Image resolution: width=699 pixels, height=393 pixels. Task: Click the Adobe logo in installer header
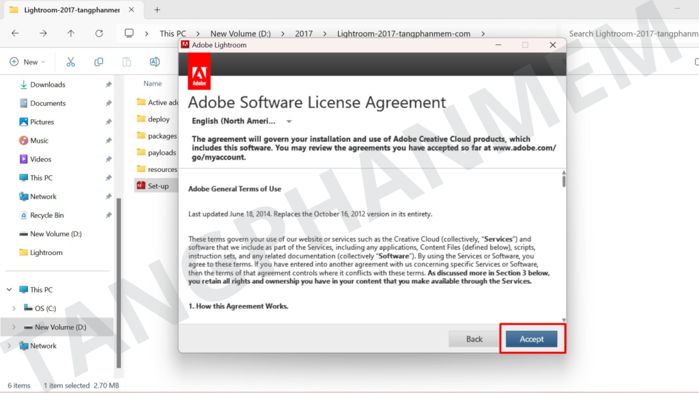point(199,72)
